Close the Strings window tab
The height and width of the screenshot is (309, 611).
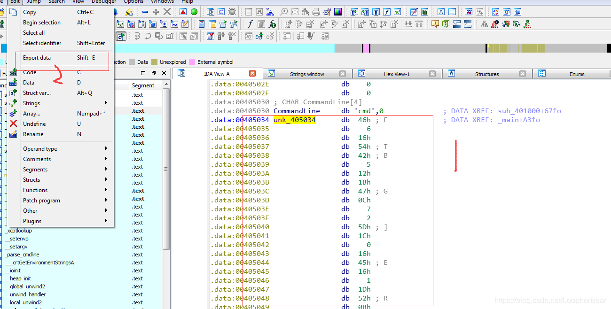click(343, 74)
